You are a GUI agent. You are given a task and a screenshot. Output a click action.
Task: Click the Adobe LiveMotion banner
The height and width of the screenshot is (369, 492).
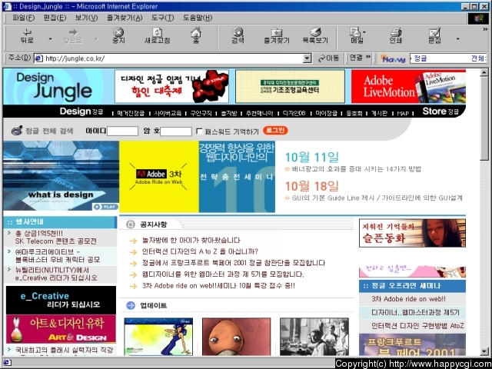[408, 86]
